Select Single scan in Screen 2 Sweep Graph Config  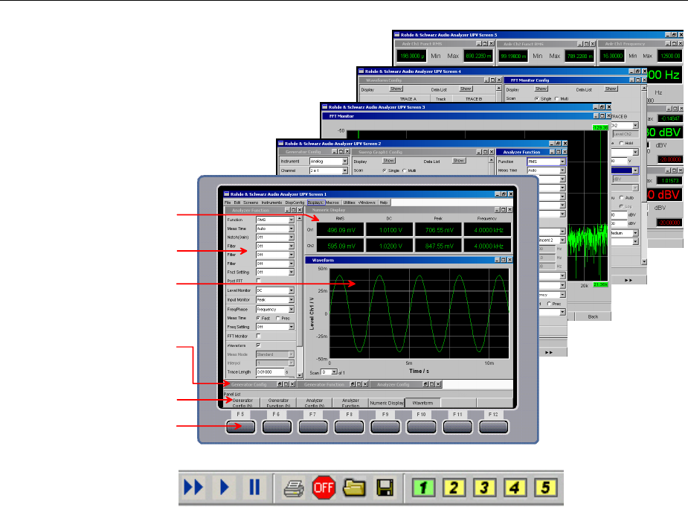coord(385,170)
